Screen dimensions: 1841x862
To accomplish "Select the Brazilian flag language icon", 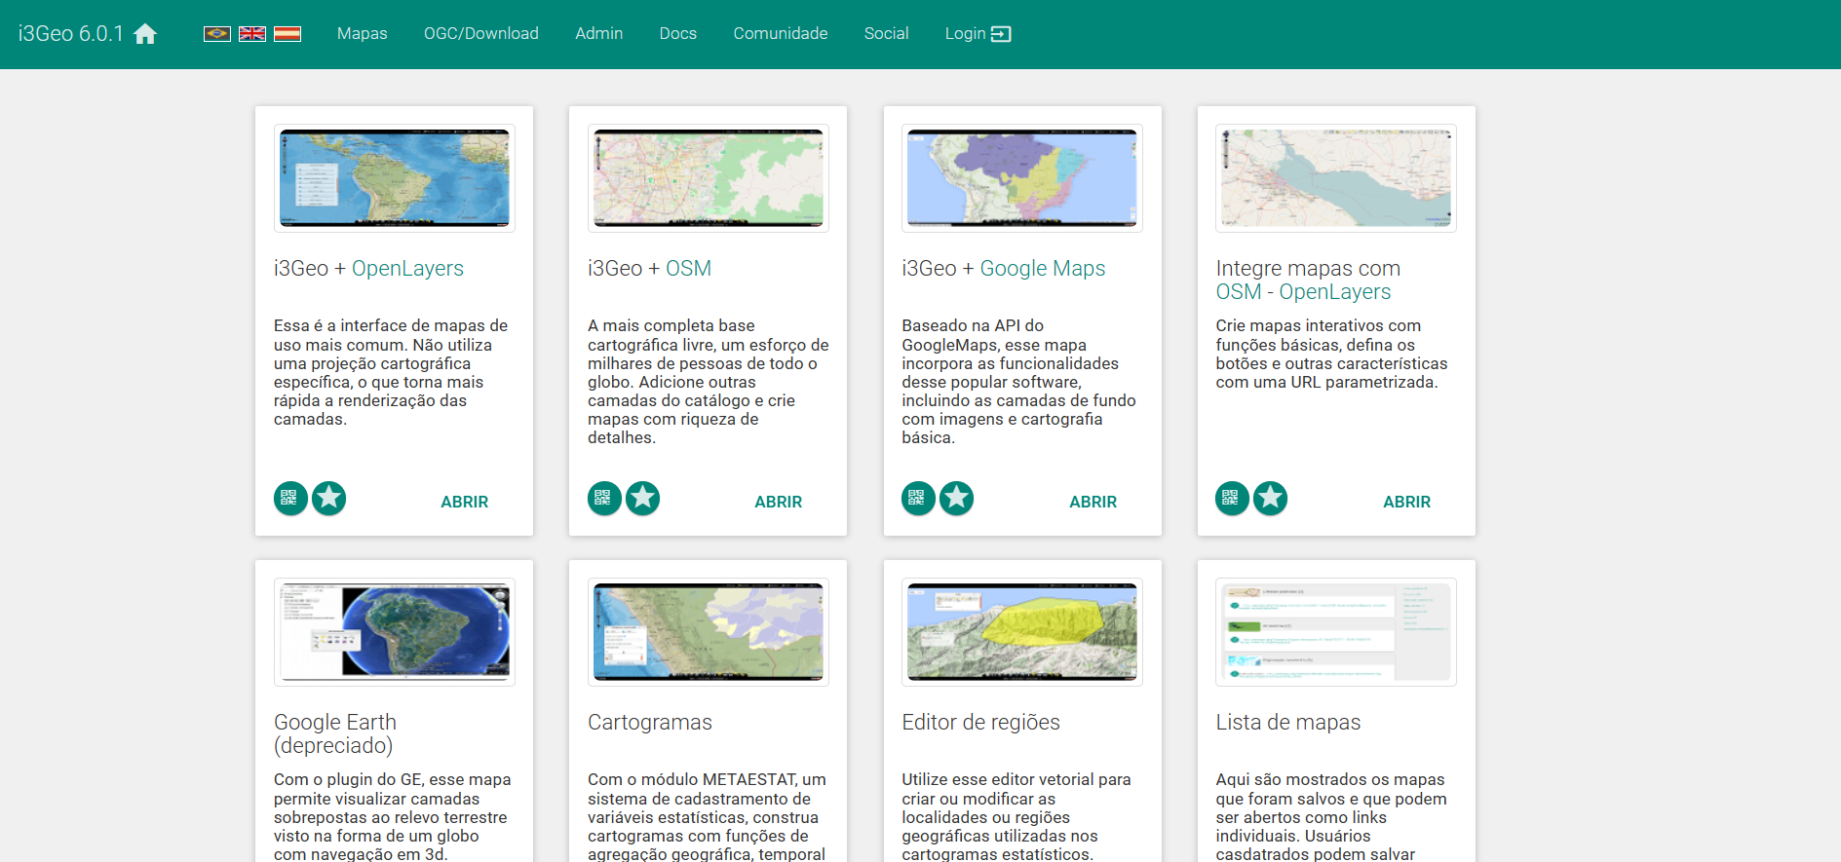I will pyautogui.click(x=216, y=34).
